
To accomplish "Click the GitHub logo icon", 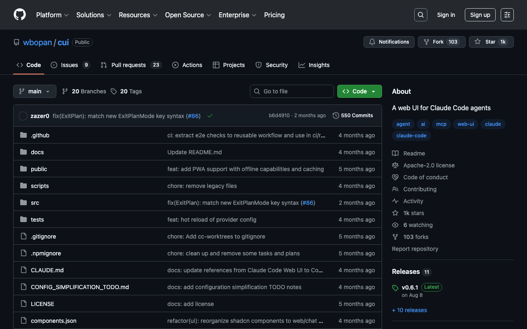I will [x=20, y=15].
